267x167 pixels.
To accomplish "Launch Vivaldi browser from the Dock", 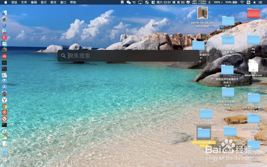I will pyautogui.click(x=5, y=119).
